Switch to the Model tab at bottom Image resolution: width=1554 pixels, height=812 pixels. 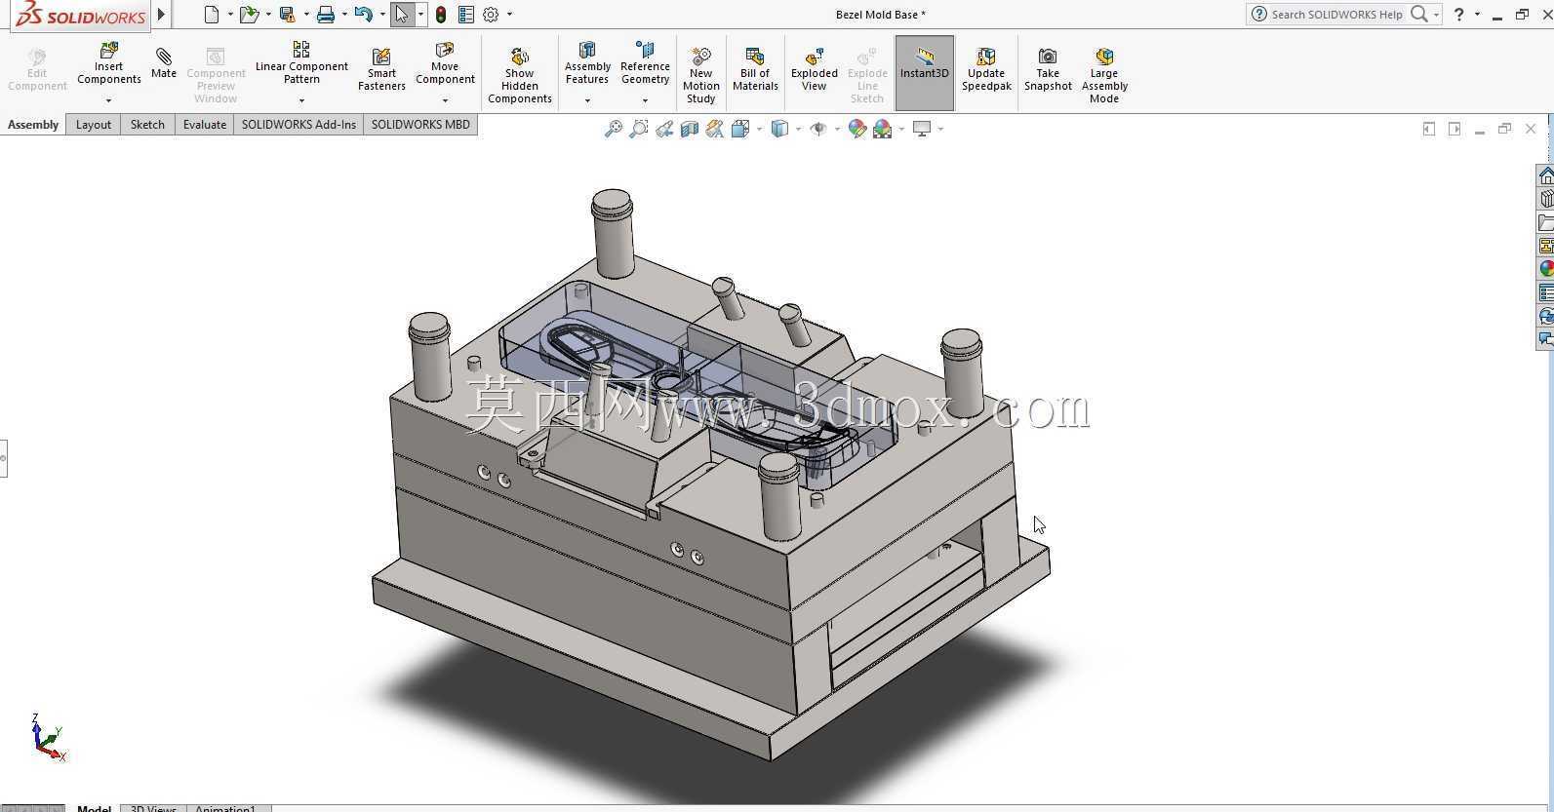coord(94,807)
